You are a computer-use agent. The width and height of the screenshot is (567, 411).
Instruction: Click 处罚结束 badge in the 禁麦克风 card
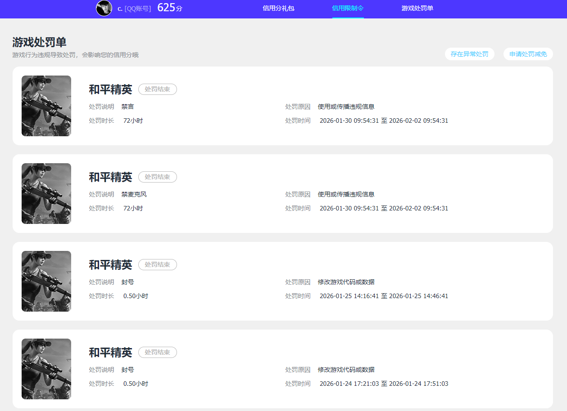(157, 177)
